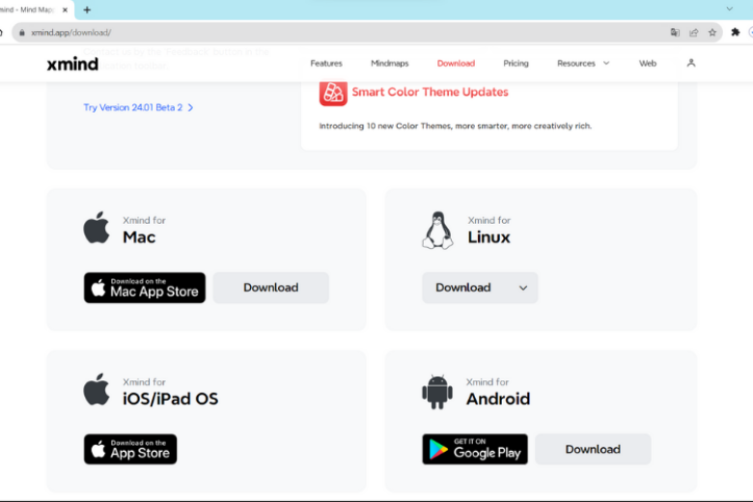This screenshot has width=753, height=502.
Task: Click the 'iOS/iPad OS' heading text
Action: [170, 399]
